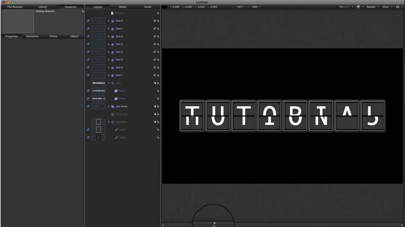Disable the Slot Grids checkbox
This screenshot has height=227, width=405.
[88, 106]
